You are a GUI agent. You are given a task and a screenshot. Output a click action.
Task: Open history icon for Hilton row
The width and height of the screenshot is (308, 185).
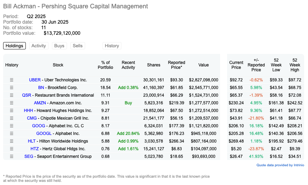coord(12,141)
